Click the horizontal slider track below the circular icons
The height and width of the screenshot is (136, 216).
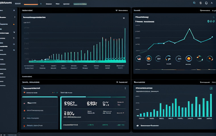(175, 69)
